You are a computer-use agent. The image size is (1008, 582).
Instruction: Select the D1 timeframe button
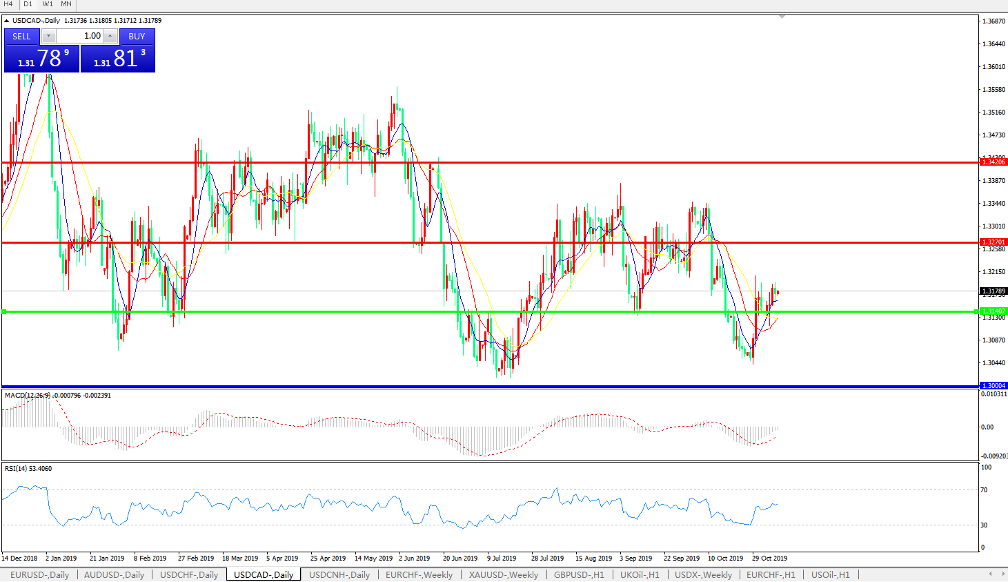[28, 4]
